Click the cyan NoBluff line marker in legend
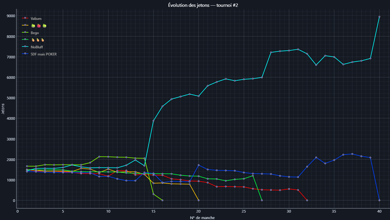The height and width of the screenshot is (220, 390). (x=25, y=47)
